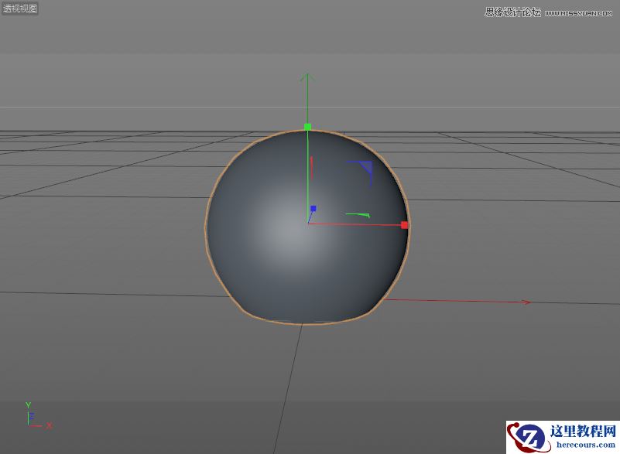The image size is (620, 454).
Task: Click the gizmo origin point at the sphere's center
Action: pos(308,224)
